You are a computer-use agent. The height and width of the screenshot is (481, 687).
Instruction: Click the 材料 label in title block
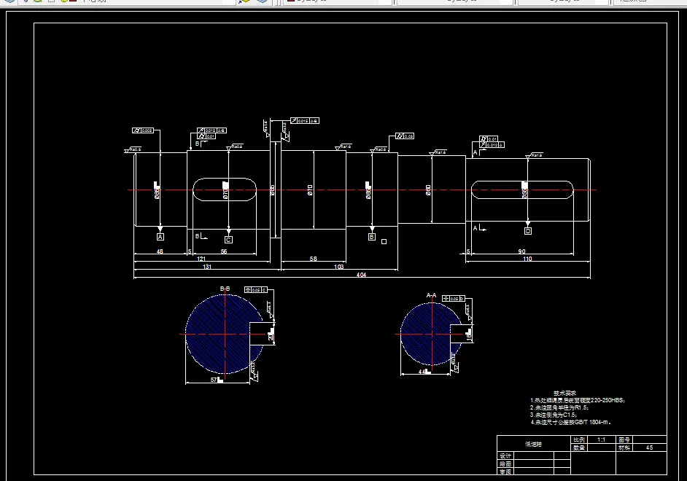[x=624, y=447]
